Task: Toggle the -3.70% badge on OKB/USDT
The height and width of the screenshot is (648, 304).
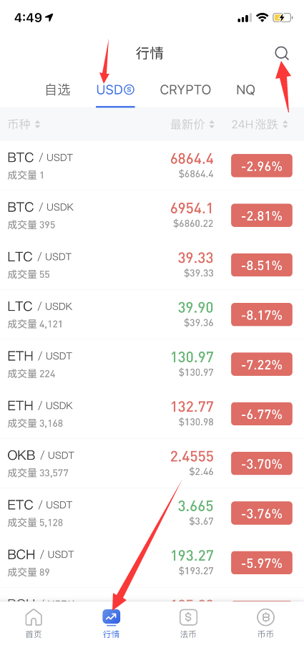Action: (x=262, y=463)
